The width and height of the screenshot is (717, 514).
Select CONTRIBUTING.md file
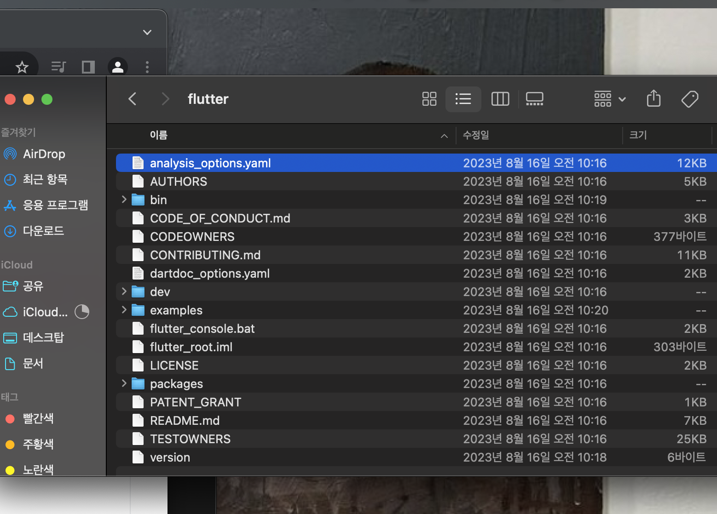click(416, 255)
